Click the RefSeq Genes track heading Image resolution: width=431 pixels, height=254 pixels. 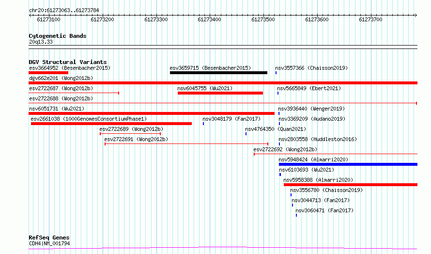click(x=49, y=238)
